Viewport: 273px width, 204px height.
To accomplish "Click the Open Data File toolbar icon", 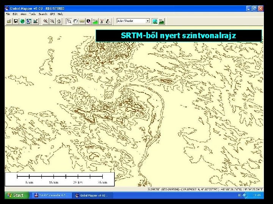I will click(9, 21).
